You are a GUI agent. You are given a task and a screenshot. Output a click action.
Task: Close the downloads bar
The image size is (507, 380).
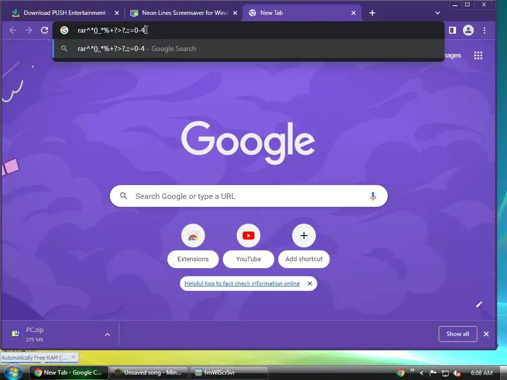(x=486, y=334)
